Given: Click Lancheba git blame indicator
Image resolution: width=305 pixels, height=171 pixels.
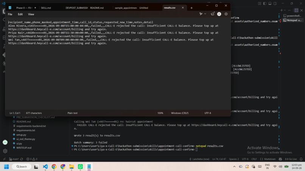Looking at the screenshot, I should click(199, 159).
